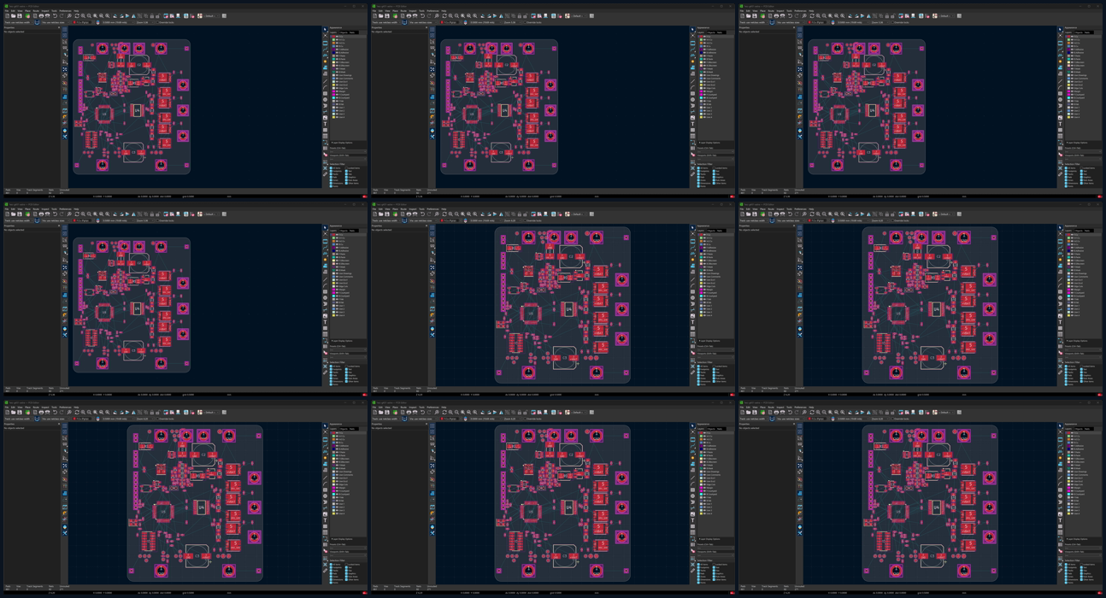Image resolution: width=1106 pixels, height=598 pixels.
Task: Click Find magnifier icon in bottom-middle window toolbar
Action: tap(437, 412)
